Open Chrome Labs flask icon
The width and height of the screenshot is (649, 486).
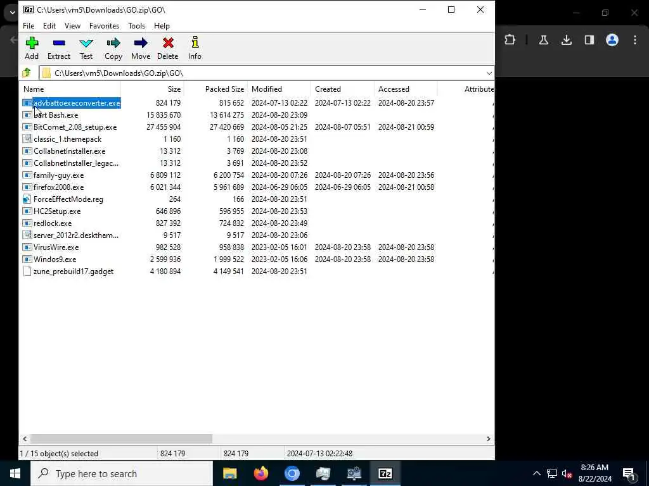click(x=543, y=40)
